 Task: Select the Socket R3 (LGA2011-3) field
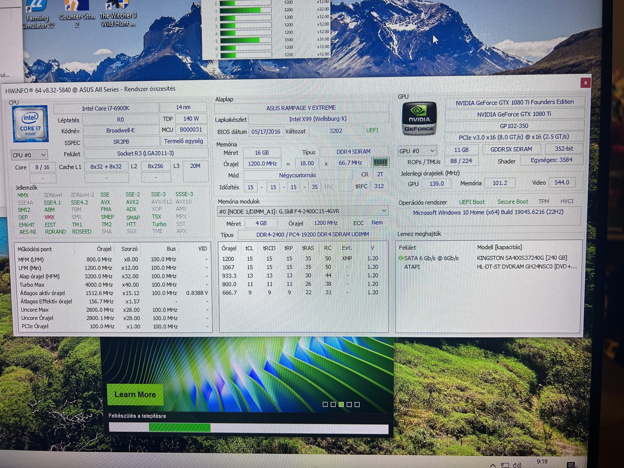pyautogui.click(x=146, y=153)
